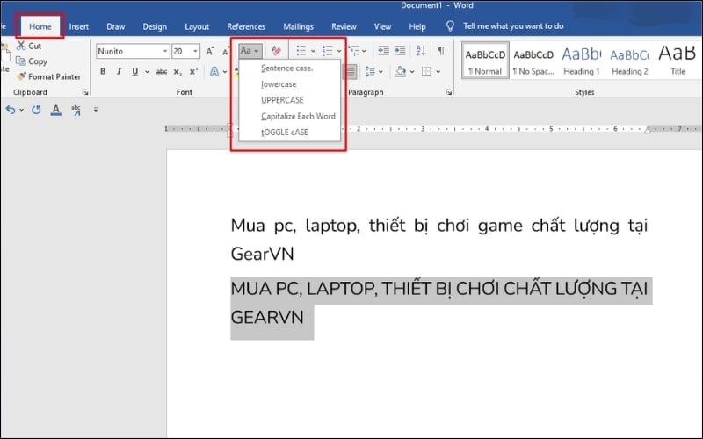Click the Borders grid icon
Image resolution: width=703 pixels, height=439 pixels.
pos(426,72)
